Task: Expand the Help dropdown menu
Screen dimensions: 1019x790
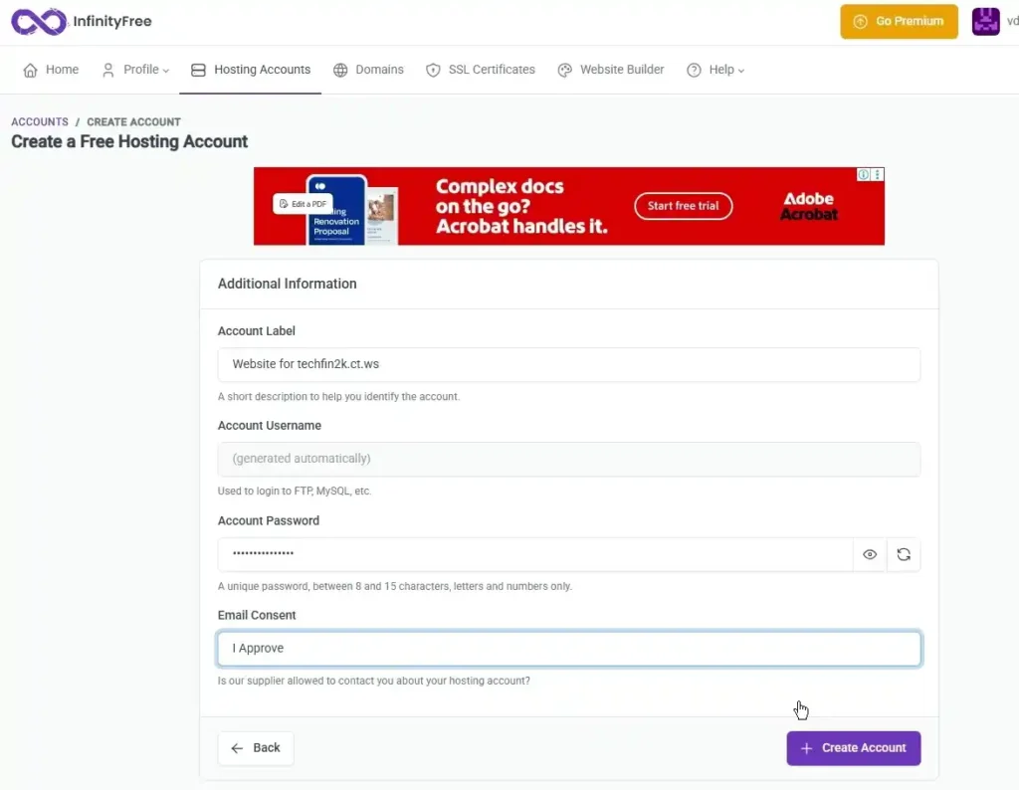Action: 715,71
